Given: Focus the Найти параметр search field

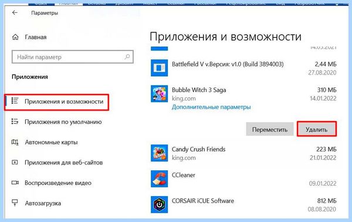Looking at the screenshot, I should pos(73,57).
